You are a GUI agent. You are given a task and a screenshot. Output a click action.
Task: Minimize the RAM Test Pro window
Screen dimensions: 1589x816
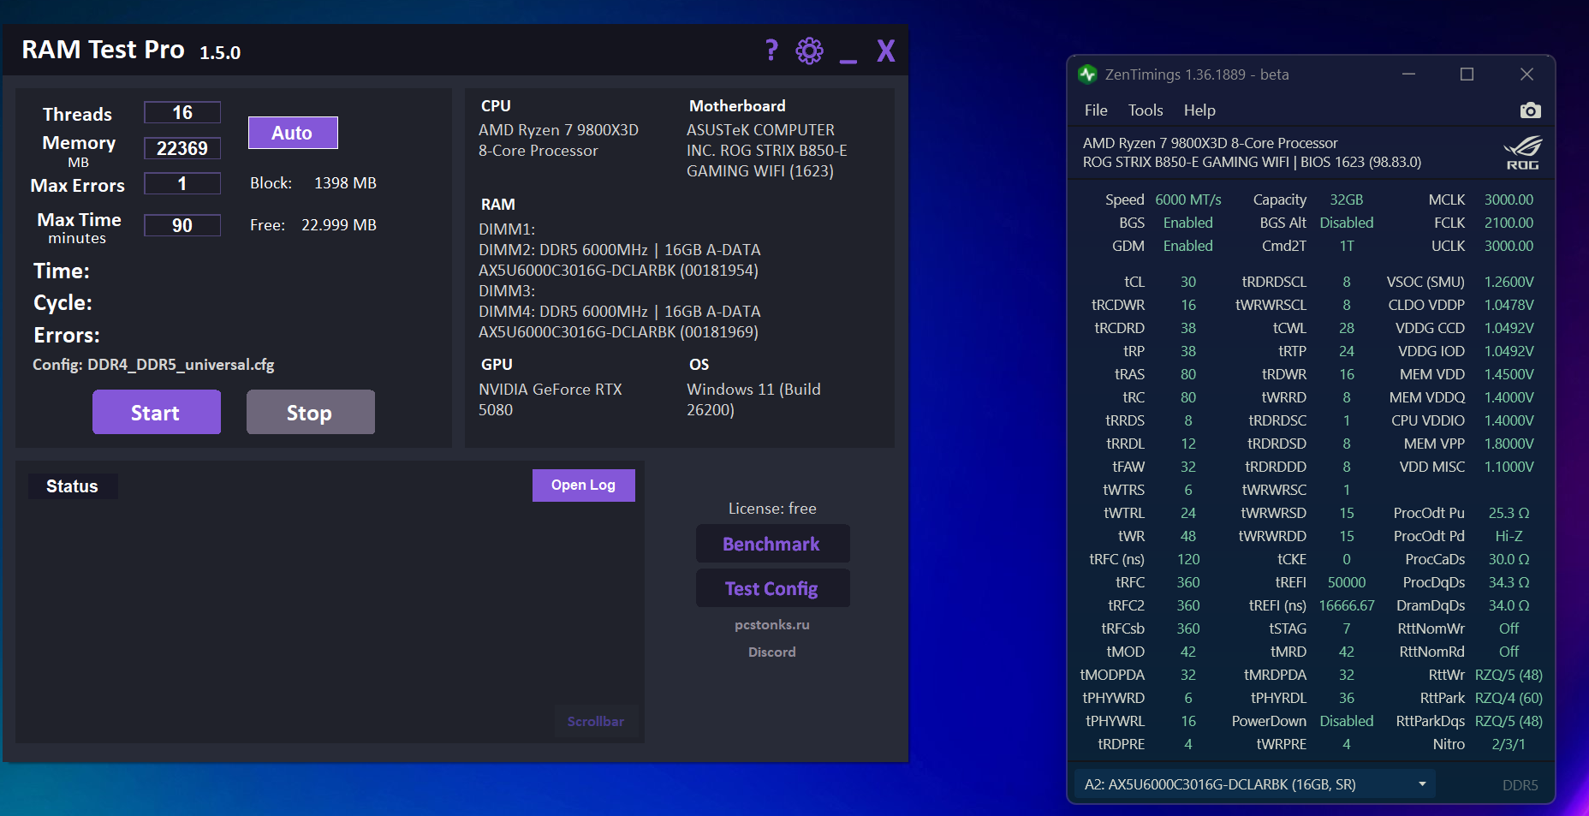[848, 61]
